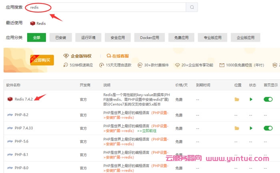Switch to the 已安装 category
The image size is (280, 173).
coord(60,38)
